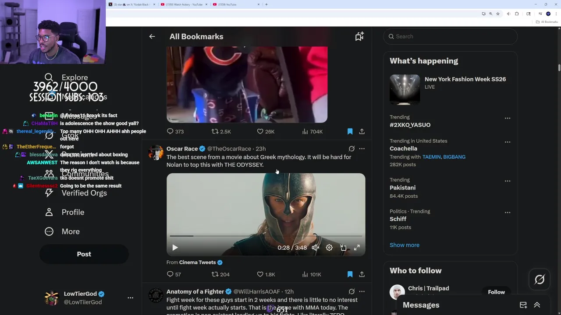
Task: Open the browser extensions puzzle icon
Action: [517, 14]
